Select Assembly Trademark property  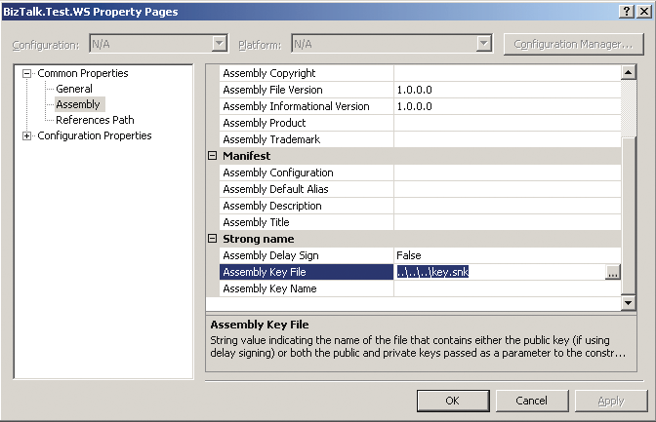click(307, 139)
